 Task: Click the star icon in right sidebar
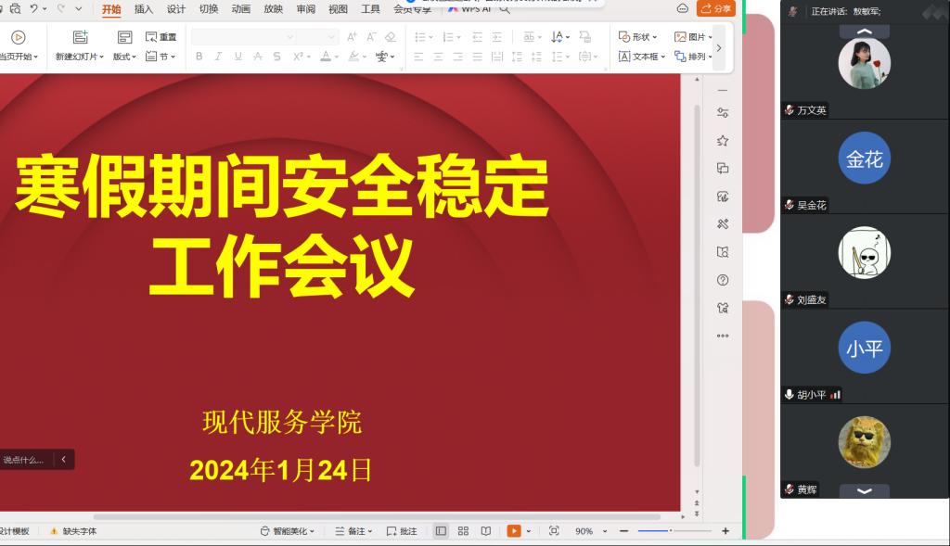[x=723, y=141]
